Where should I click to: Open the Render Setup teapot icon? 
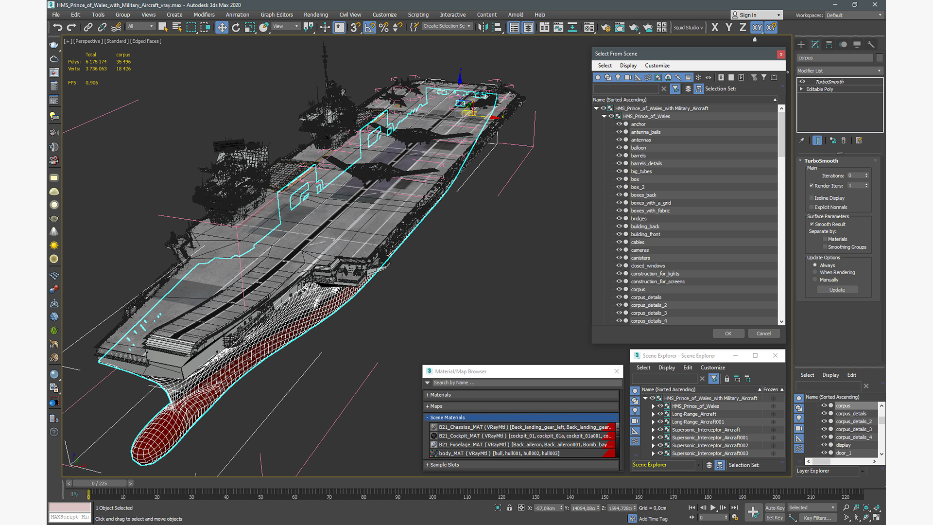(605, 27)
